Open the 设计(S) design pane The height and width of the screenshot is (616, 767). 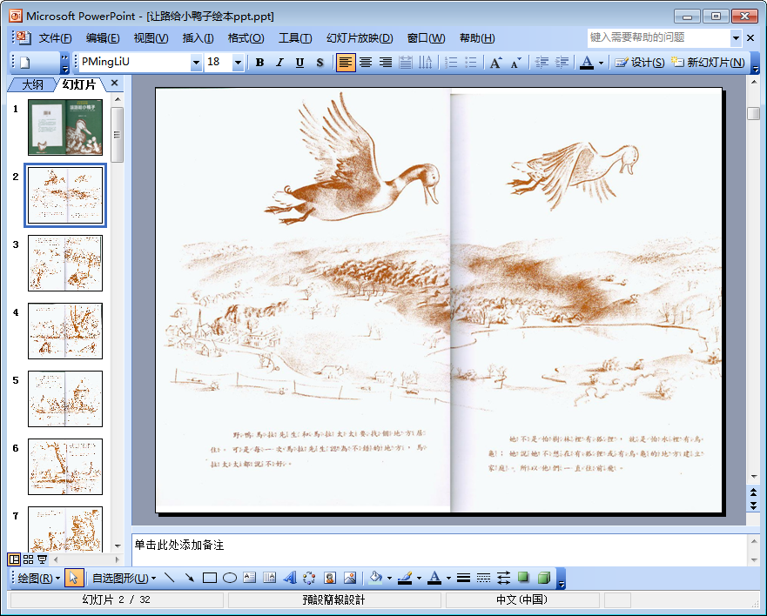tap(640, 63)
